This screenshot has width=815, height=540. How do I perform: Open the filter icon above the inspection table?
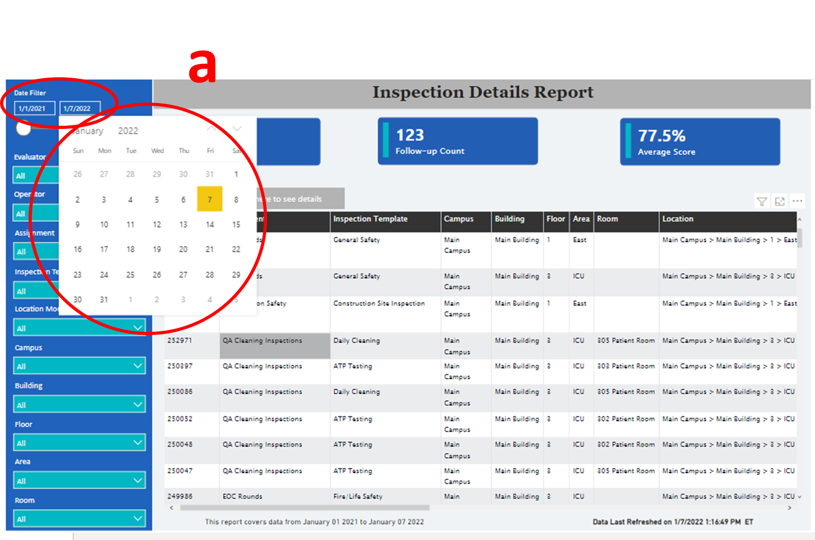click(x=762, y=201)
